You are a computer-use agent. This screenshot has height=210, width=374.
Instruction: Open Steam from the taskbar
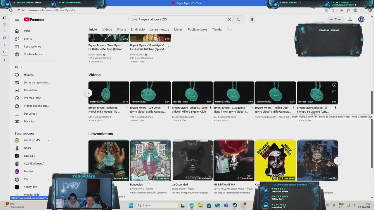pyautogui.click(x=235, y=205)
